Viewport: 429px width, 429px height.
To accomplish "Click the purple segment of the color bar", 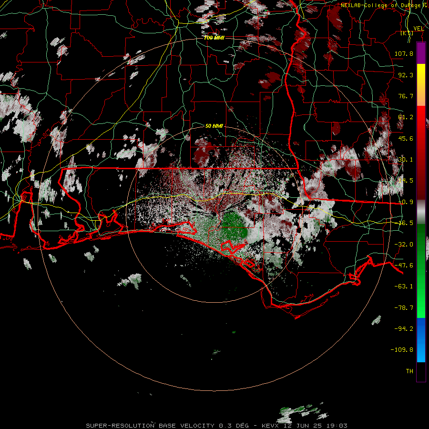I will coord(421,53).
